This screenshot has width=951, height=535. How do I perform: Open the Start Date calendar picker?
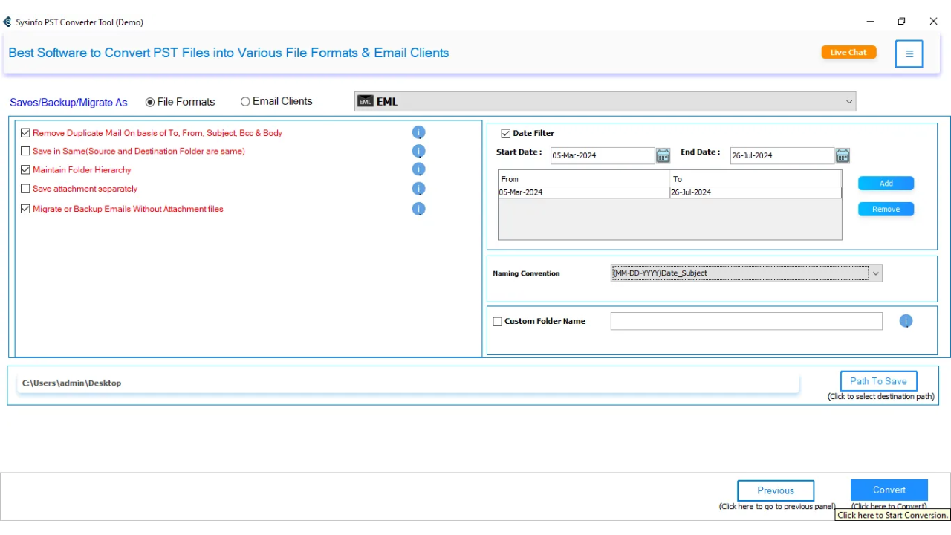(x=663, y=155)
